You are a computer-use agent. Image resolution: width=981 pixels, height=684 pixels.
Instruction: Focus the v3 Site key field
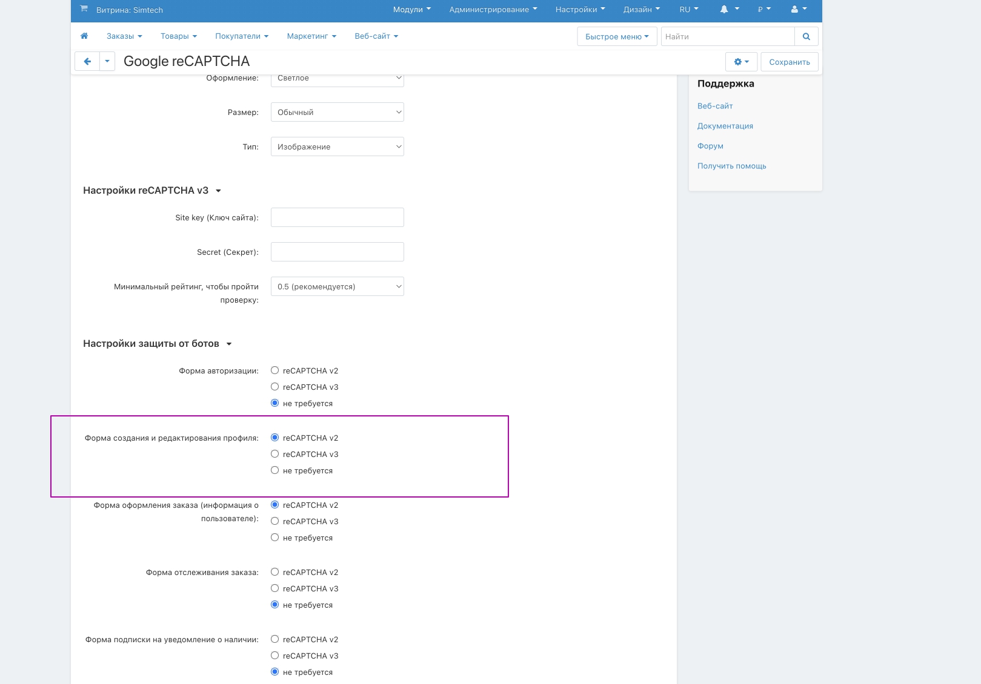pyautogui.click(x=338, y=217)
